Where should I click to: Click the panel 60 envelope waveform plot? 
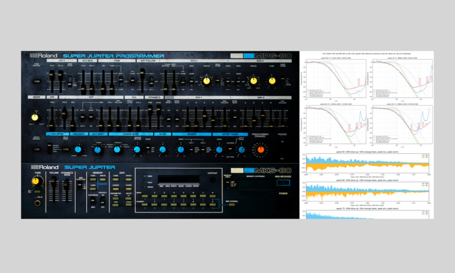pyautogui.click(x=367, y=191)
